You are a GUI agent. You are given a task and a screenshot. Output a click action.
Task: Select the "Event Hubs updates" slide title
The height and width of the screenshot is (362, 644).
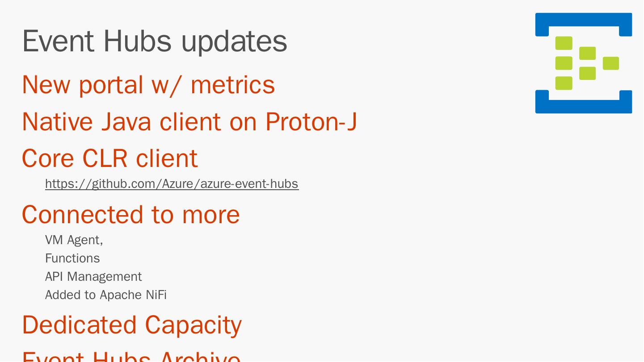pyautogui.click(x=154, y=41)
